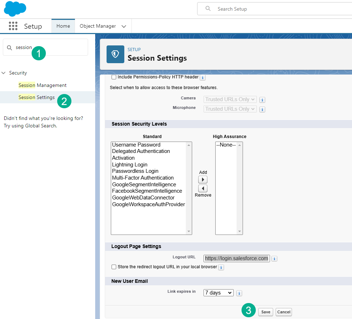Click the magnifier in the Quick Find box

coord(10,47)
